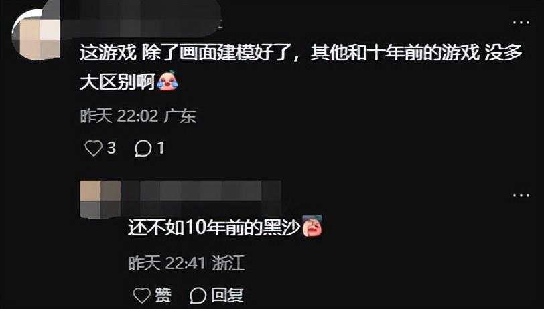Select crying emoji in reply comment
The width and height of the screenshot is (544, 309).
[312, 226]
